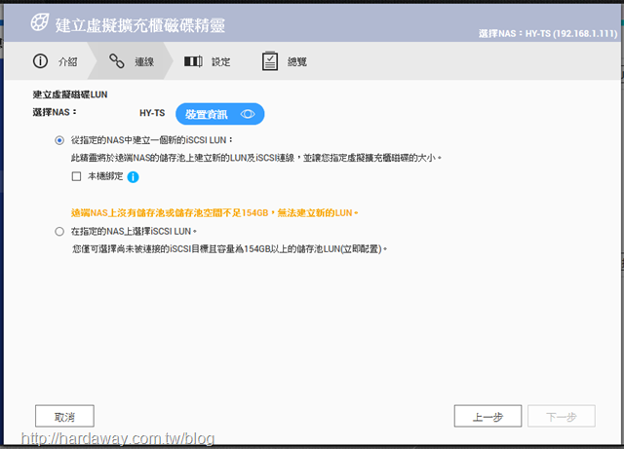Click the 總覽 clipboard checklist icon
Image resolution: width=624 pixels, height=449 pixels.
(x=270, y=60)
